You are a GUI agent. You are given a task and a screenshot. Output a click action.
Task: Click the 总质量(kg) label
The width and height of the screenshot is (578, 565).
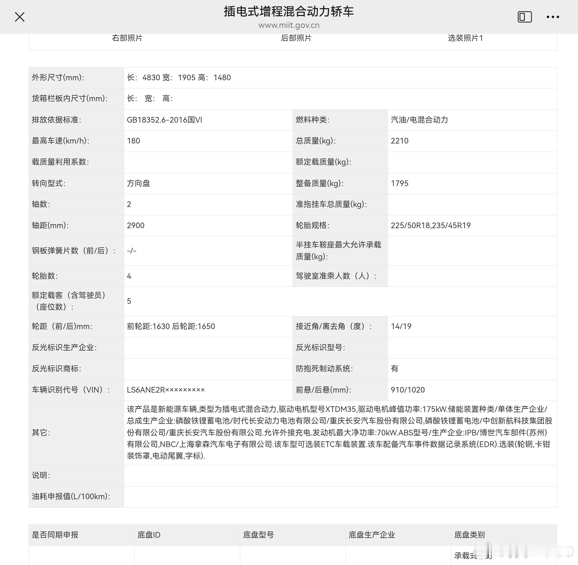point(316,141)
